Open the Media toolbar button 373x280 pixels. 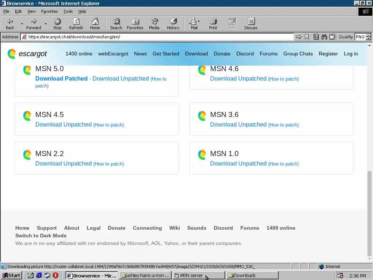[154, 24]
